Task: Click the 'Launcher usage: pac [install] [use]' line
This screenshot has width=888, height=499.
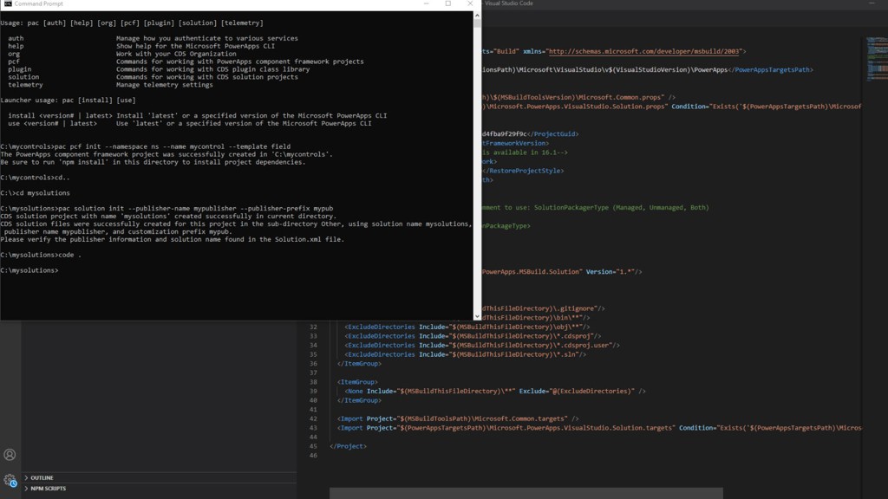Action: click(x=68, y=100)
